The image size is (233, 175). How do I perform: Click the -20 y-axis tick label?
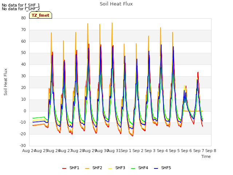coord(23,134)
